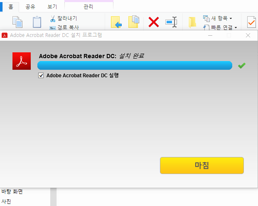Click the blue installation progress bar
The image size is (258, 206).
coord(135,66)
